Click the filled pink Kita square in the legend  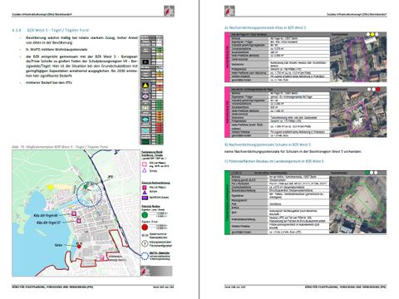coord(145,188)
